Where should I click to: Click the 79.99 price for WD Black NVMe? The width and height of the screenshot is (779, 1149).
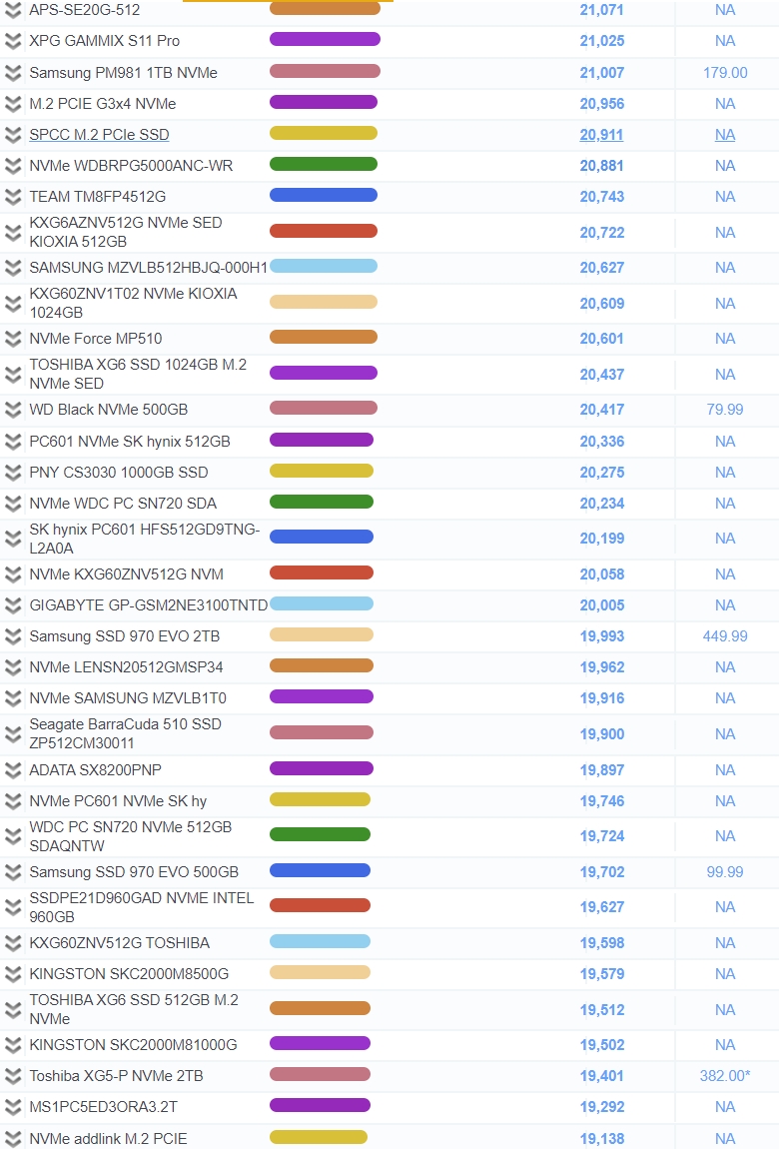click(725, 410)
